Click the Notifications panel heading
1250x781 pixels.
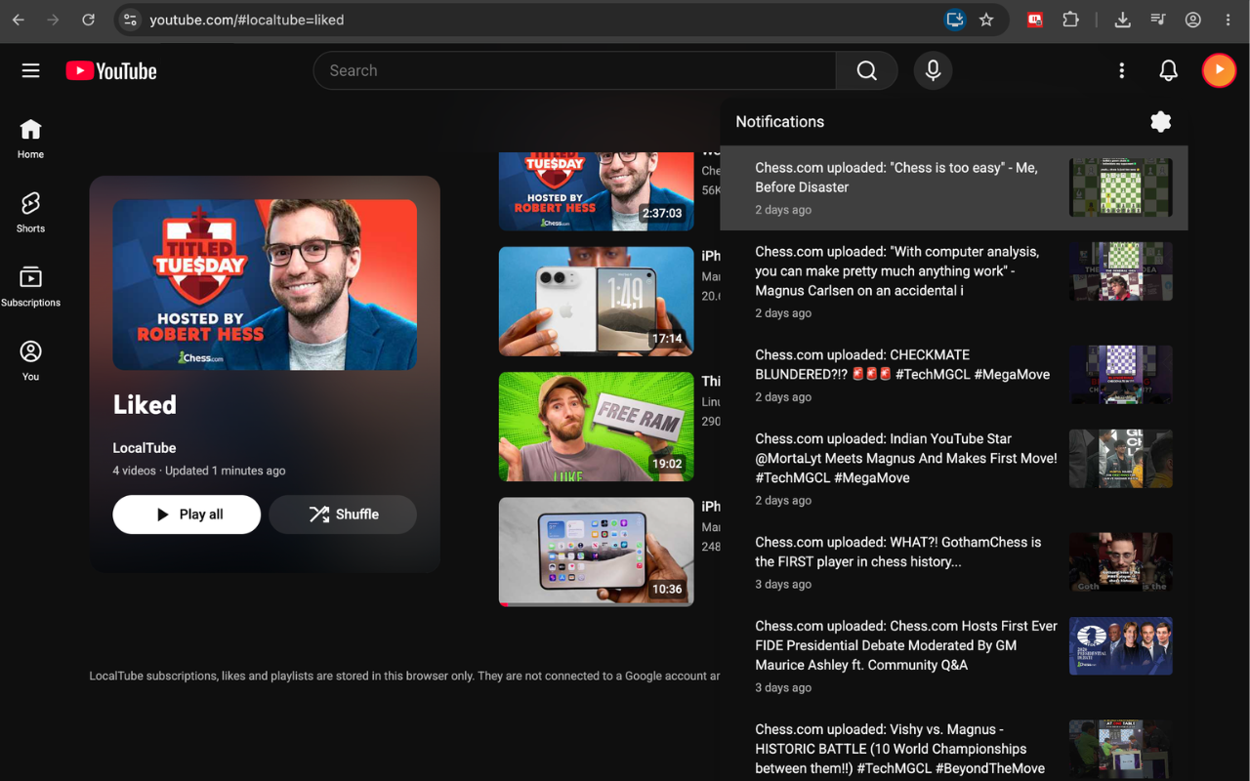[779, 122]
